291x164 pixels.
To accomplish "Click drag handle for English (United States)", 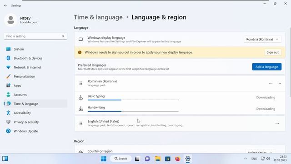I will pos(81,123).
